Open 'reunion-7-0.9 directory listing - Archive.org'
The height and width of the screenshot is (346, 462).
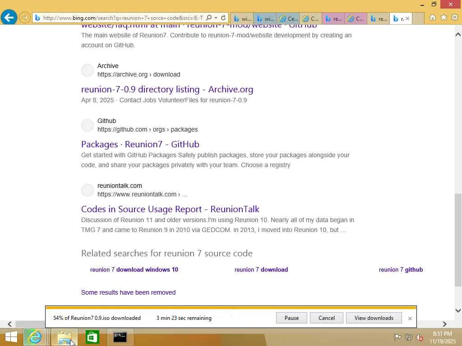tap(167, 89)
